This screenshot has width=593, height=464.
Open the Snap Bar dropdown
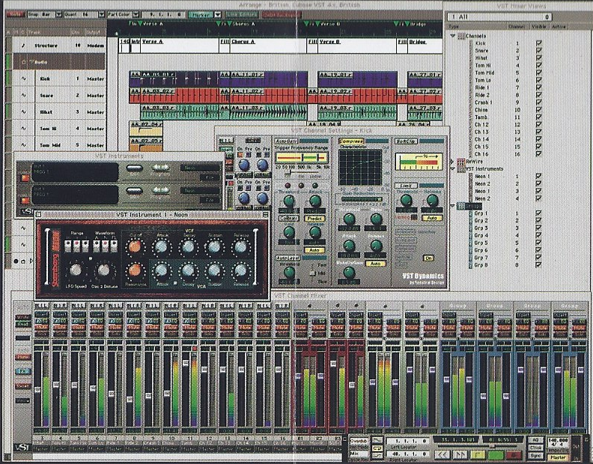(x=58, y=15)
